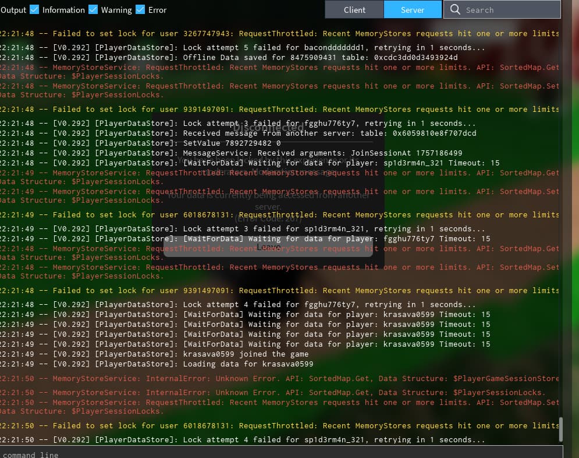Click 'Lock attempt 4 failed for fgghu776ty7' line
The width and height of the screenshot is (579, 458).
pos(237,305)
